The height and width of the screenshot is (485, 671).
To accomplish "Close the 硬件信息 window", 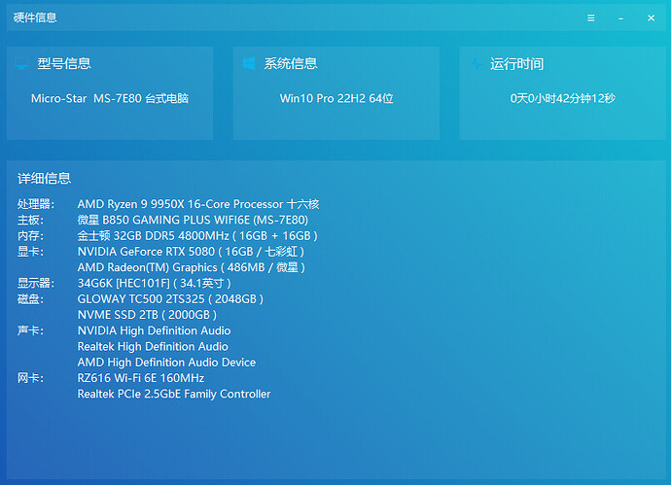I will point(651,17).
